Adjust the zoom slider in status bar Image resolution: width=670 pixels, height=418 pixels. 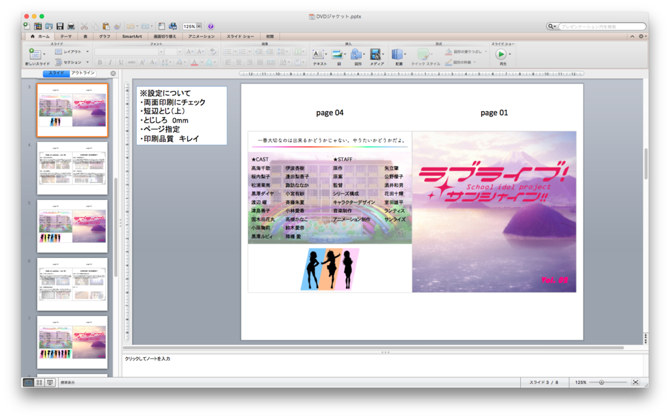[x=601, y=382]
